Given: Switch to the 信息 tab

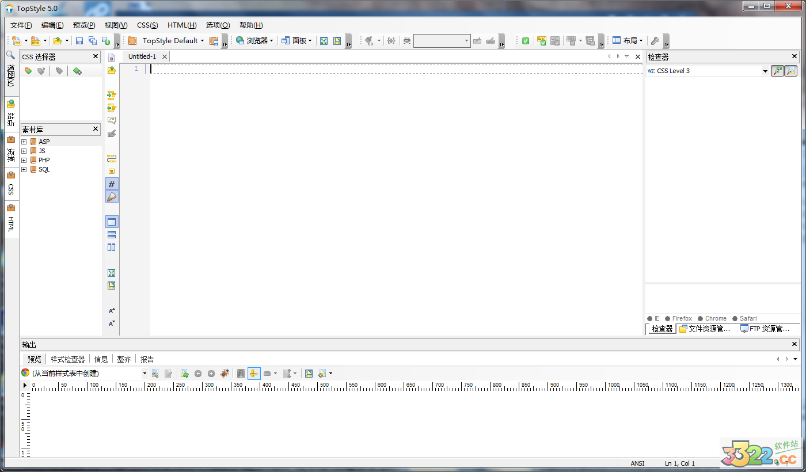Looking at the screenshot, I should point(101,359).
